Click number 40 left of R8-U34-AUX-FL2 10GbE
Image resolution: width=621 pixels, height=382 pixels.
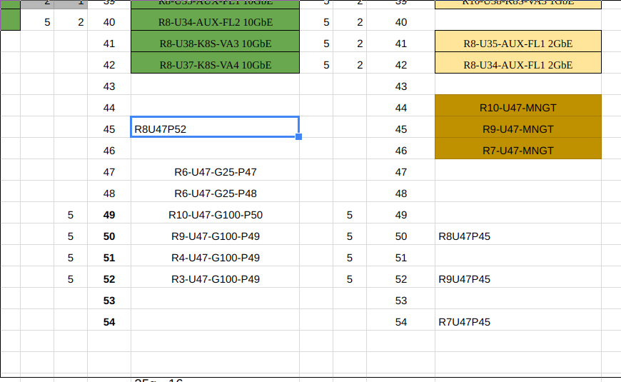109,22
